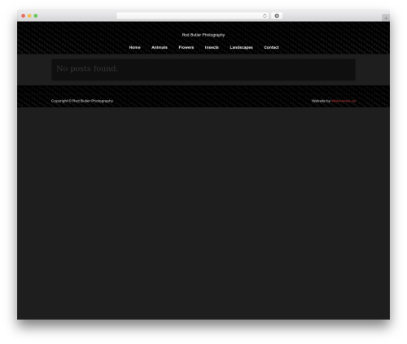
Task: Click the 'No posts found.' text
Action: tap(87, 68)
